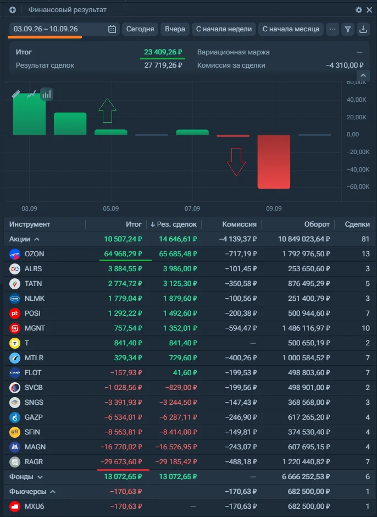Click commission total –4 310,00 ₽
The height and width of the screenshot is (517, 377).
pyautogui.click(x=345, y=65)
